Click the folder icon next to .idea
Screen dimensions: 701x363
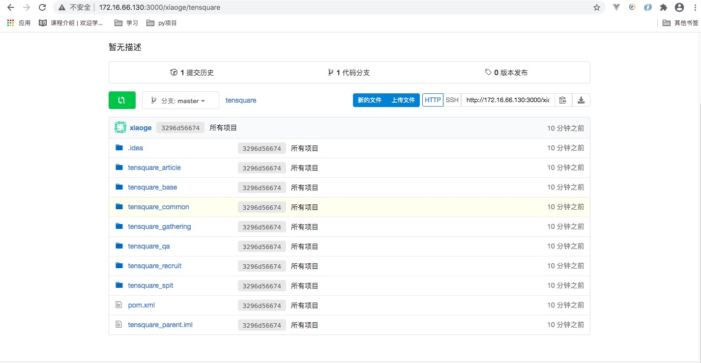pos(119,147)
